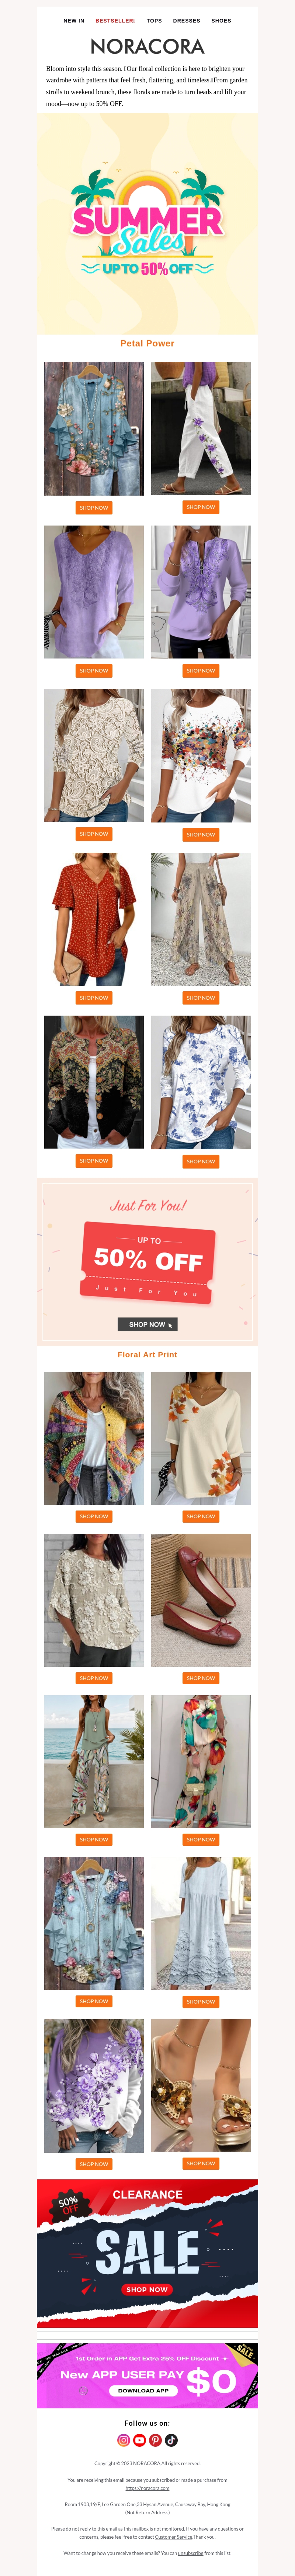Open the red ballet flats image

click(x=201, y=1600)
